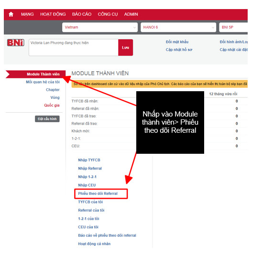Click the Đặt cấu hình button
The width and height of the screenshot is (273, 255).
[x=47, y=119]
